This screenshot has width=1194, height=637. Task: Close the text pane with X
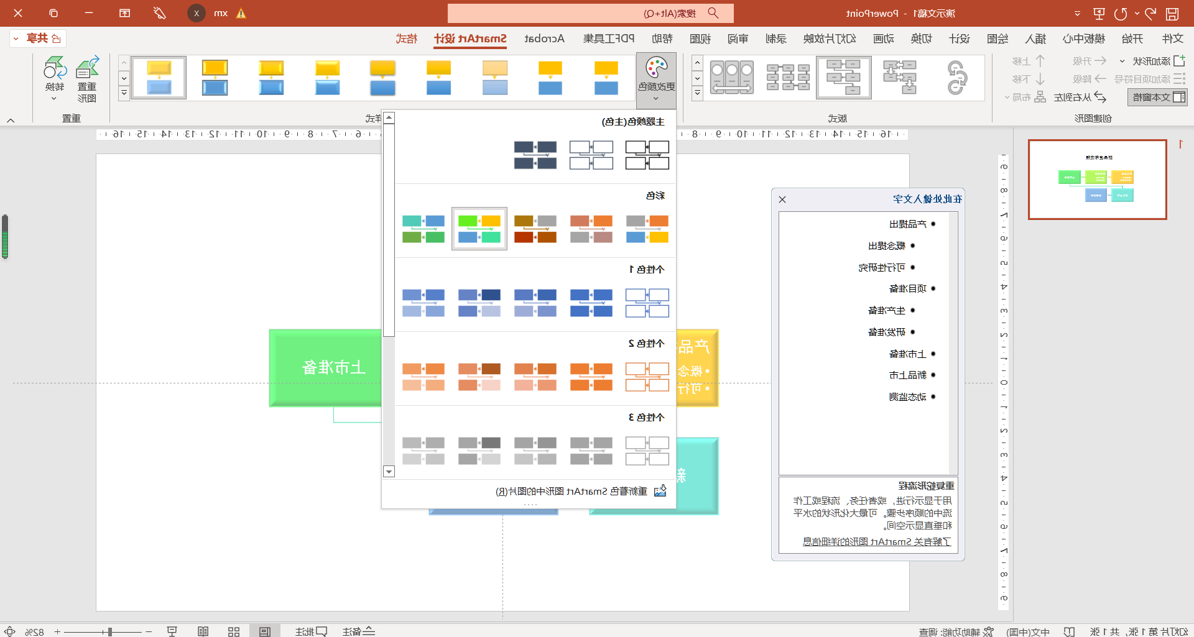(782, 199)
